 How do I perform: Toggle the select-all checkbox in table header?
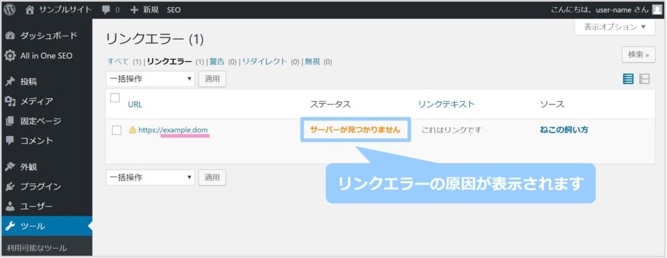115,98
